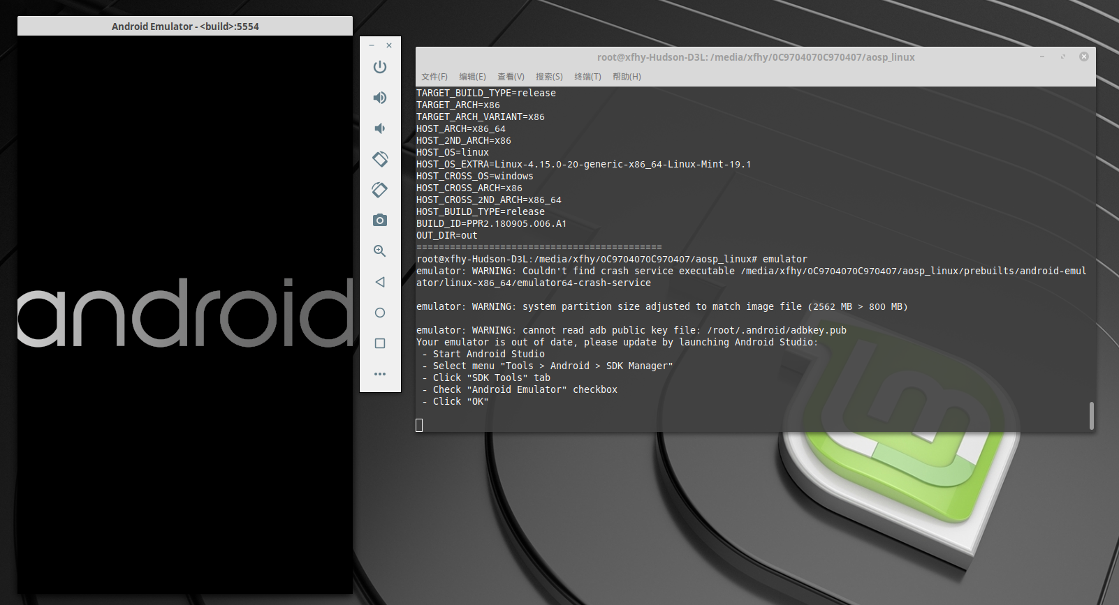Click the OUT_DIR=out line
The width and height of the screenshot is (1119, 605).
(x=447, y=235)
